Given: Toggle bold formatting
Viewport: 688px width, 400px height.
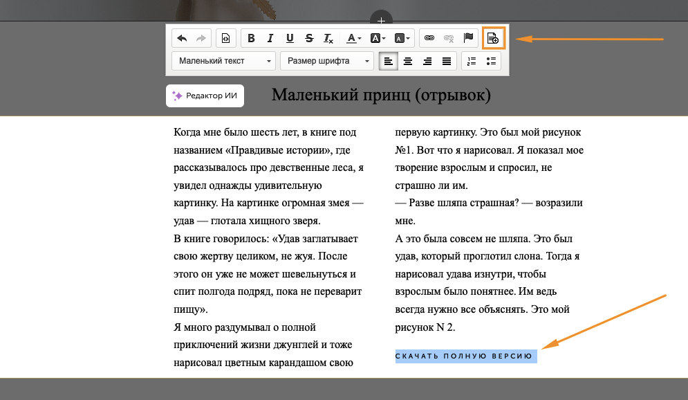Looking at the screenshot, I should click(251, 38).
